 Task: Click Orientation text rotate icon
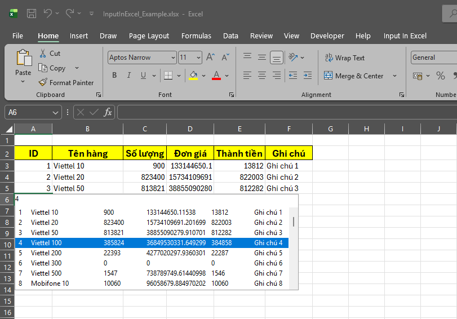click(x=293, y=57)
